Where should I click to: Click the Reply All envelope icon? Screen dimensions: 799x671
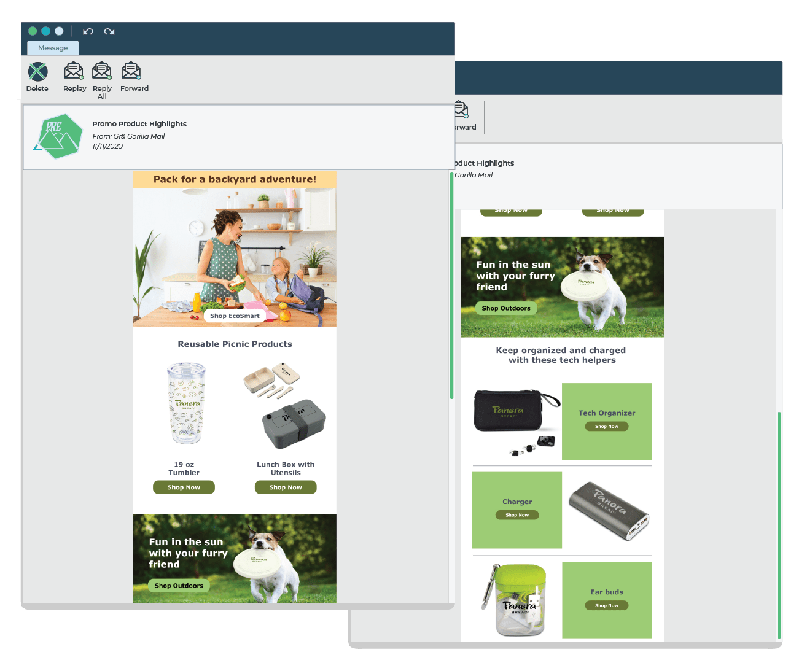tap(102, 71)
